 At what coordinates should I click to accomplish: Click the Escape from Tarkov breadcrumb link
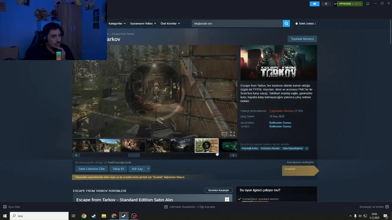coord(123,34)
